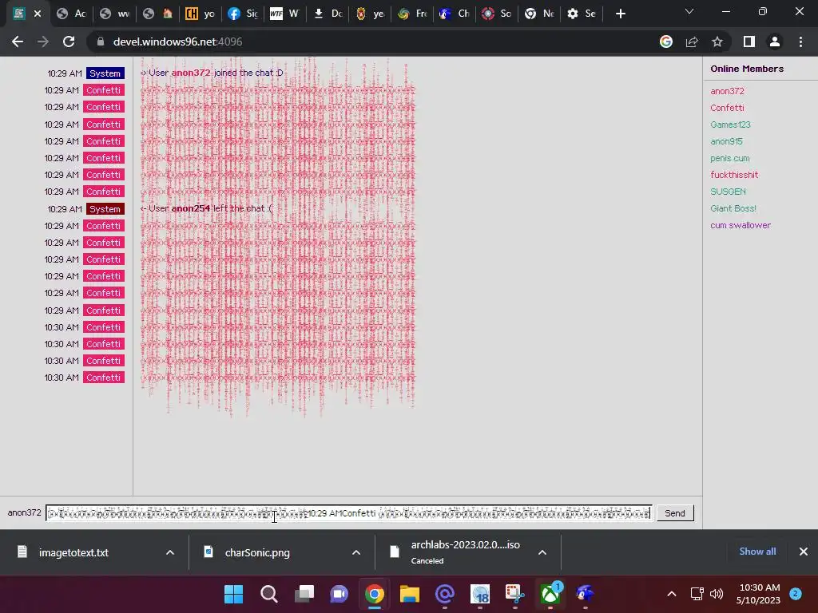The height and width of the screenshot is (613, 818).
Task: Click the chat message input field
Action: (348, 513)
